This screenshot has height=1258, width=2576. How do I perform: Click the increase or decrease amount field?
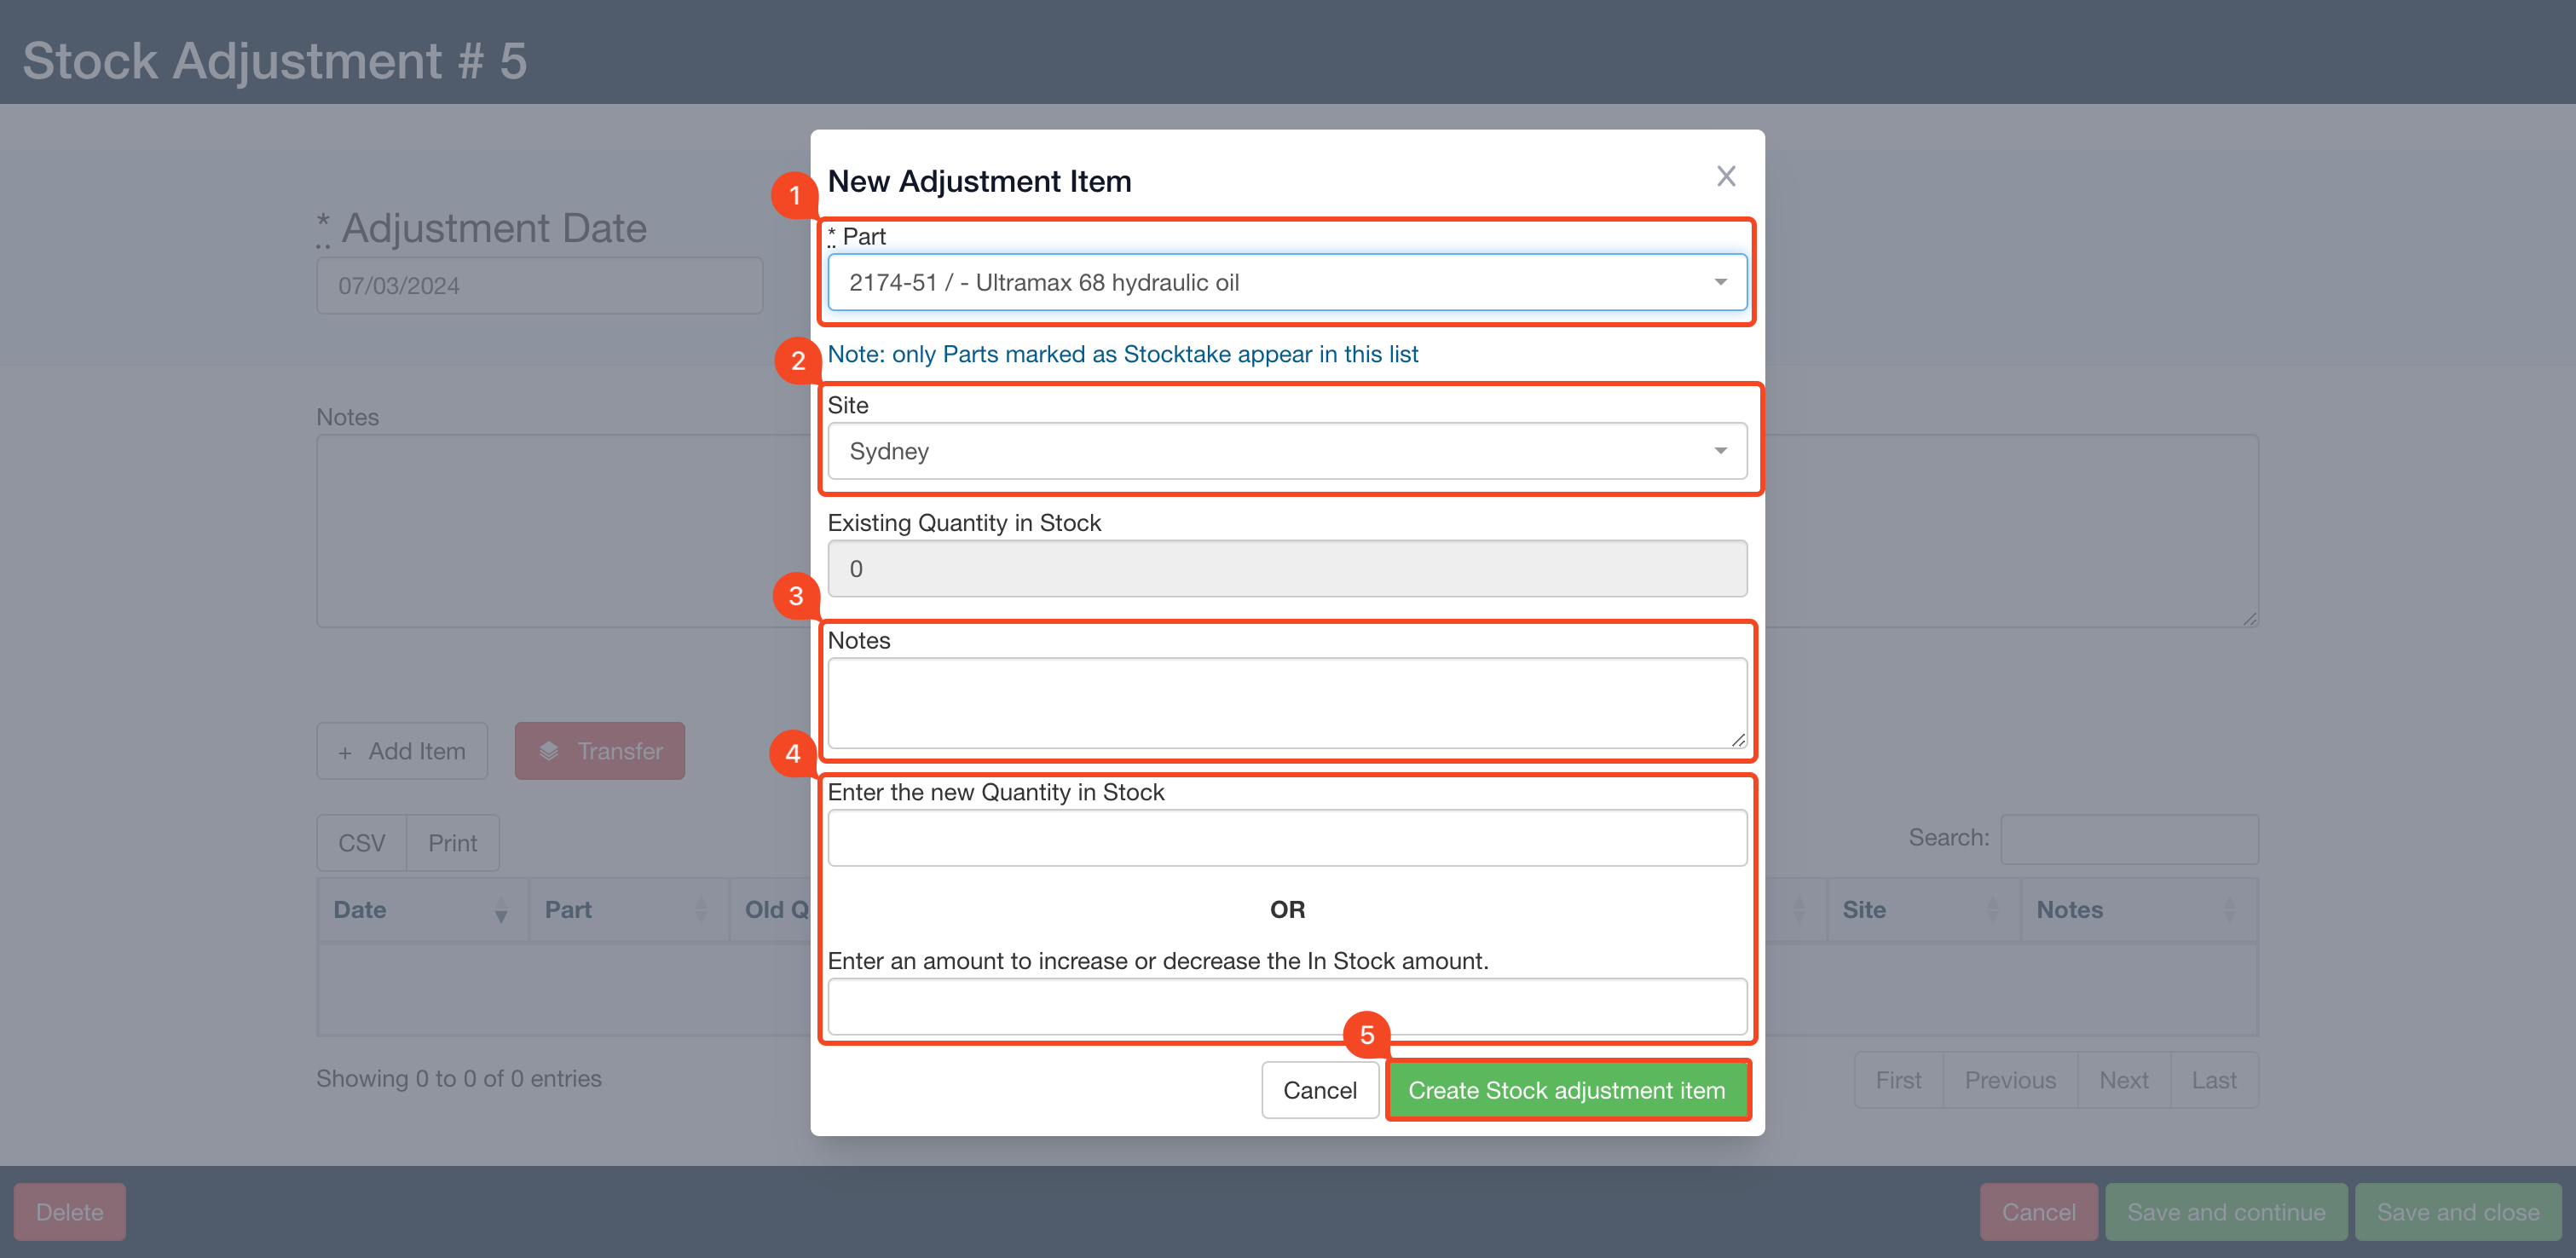pyautogui.click(x=1286, y=1006)
